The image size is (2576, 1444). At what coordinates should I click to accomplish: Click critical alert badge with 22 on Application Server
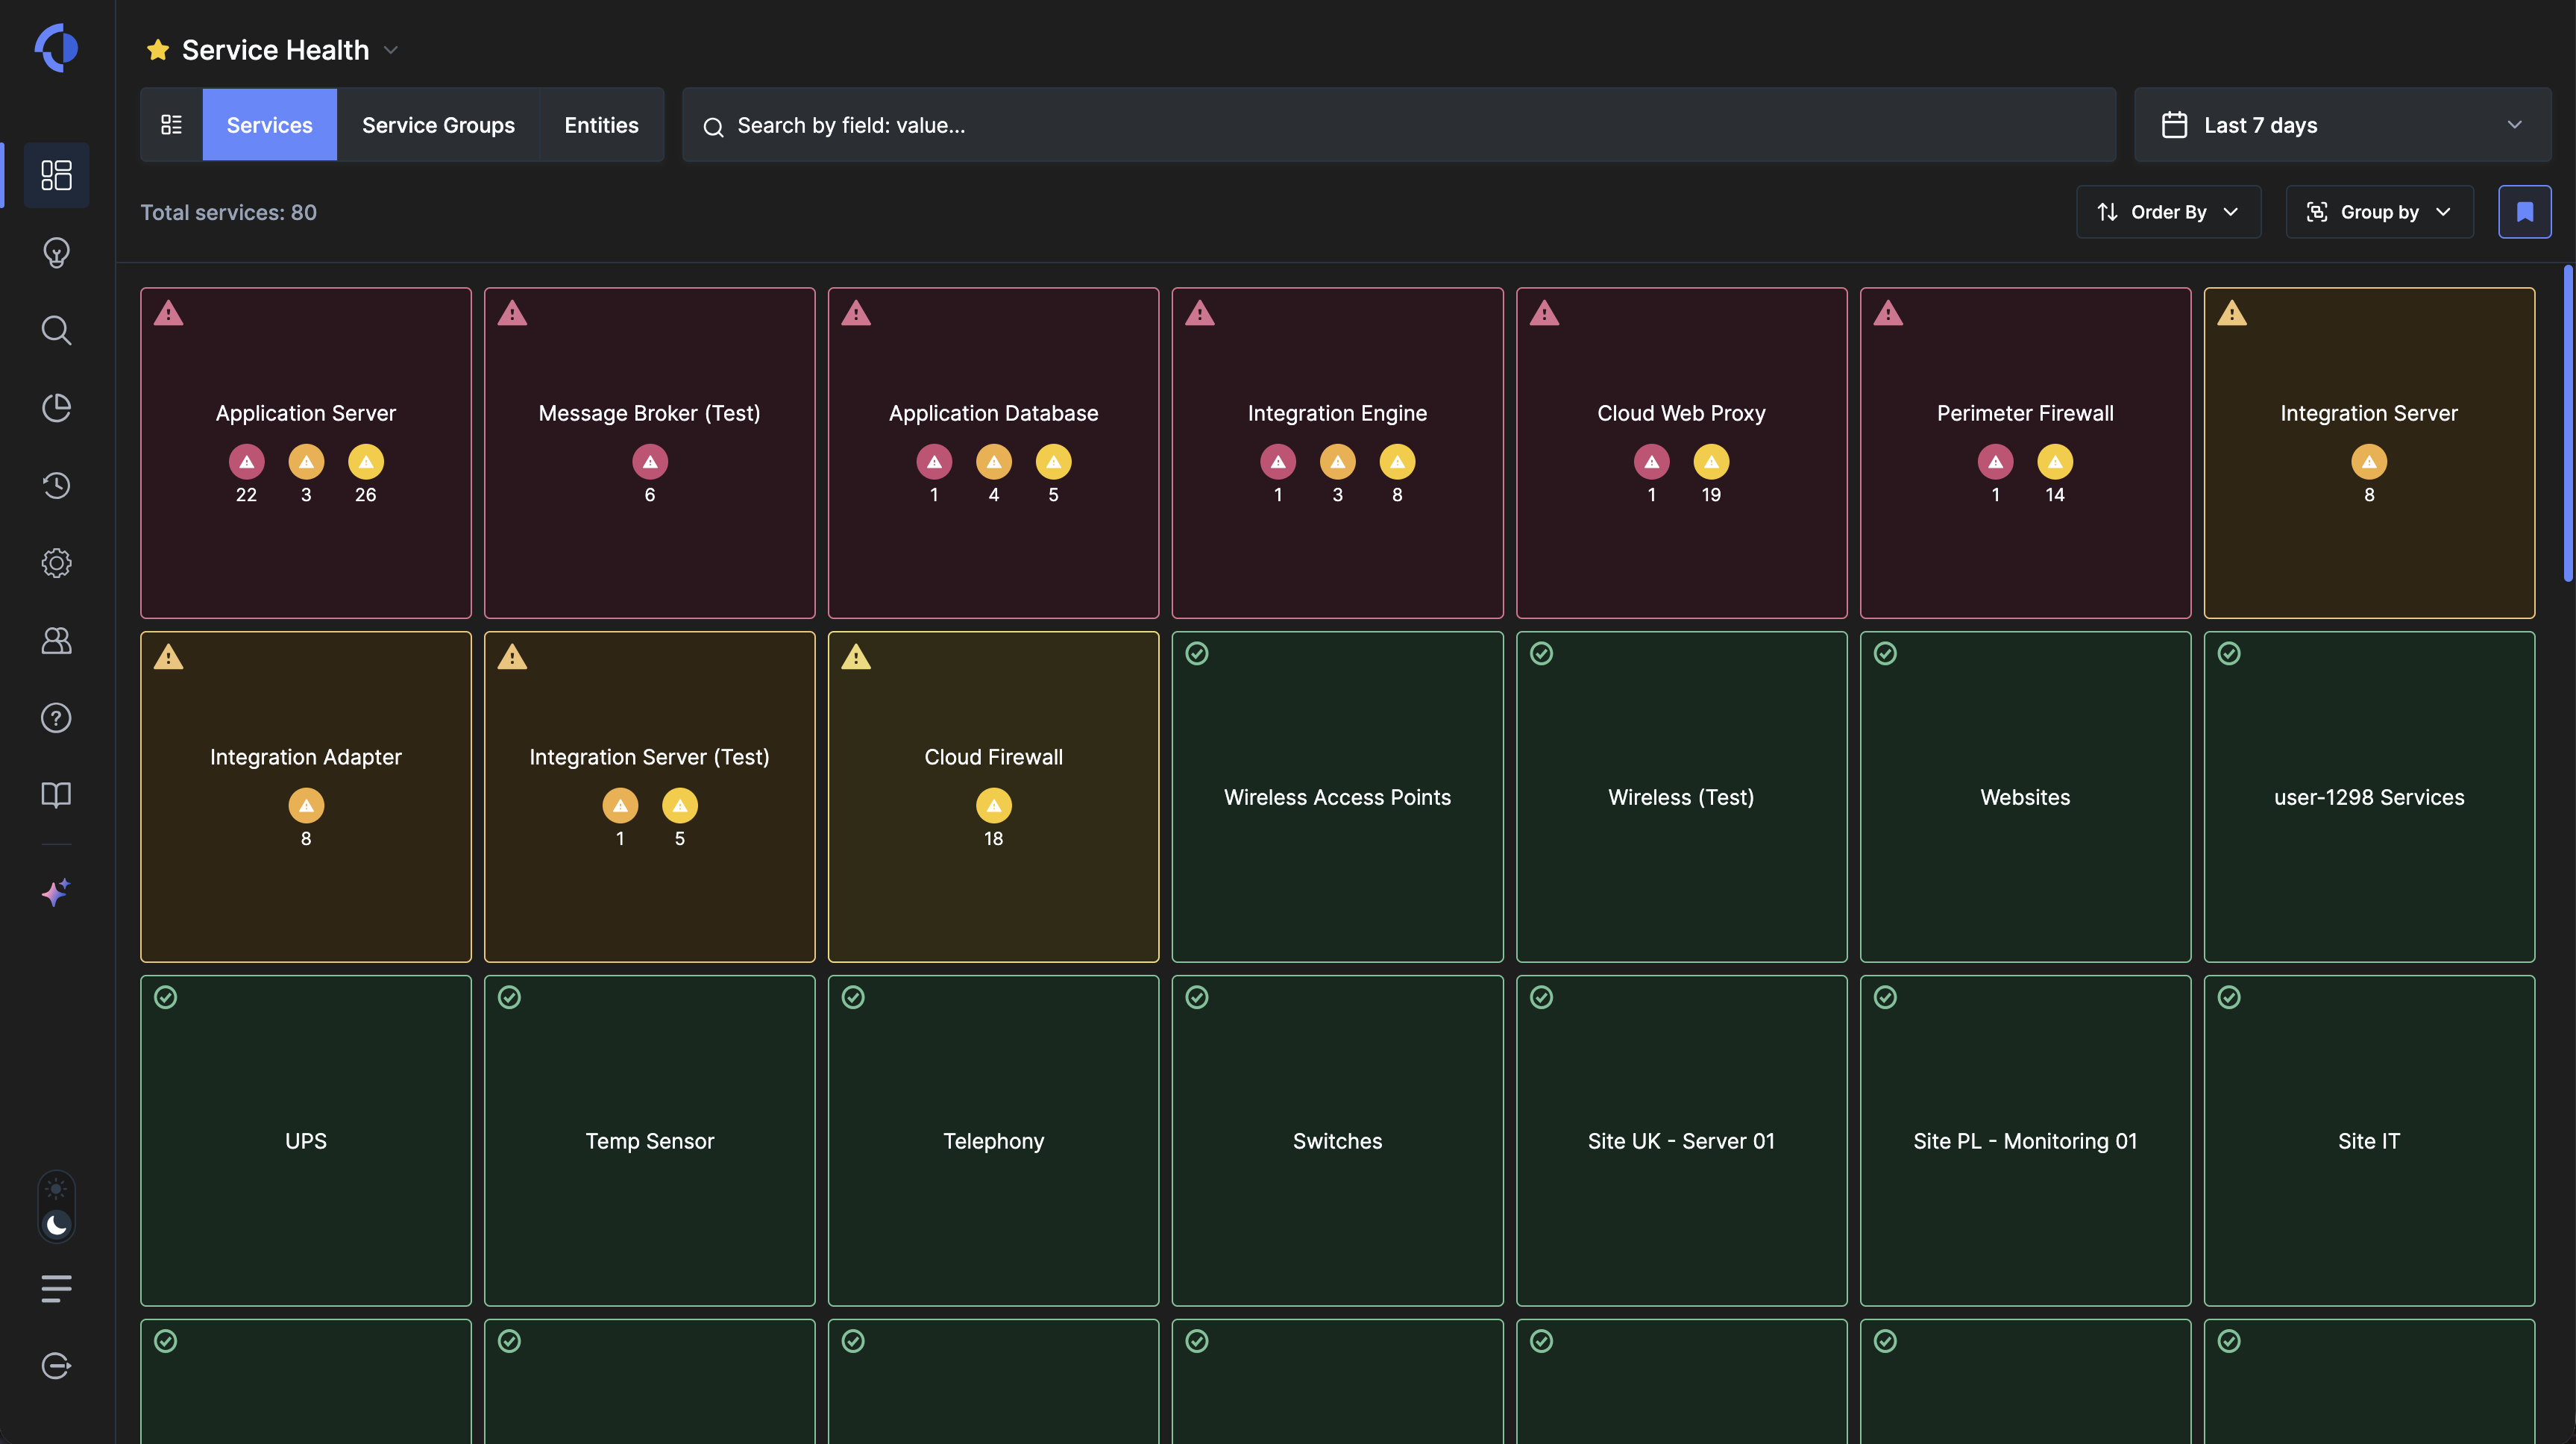click(x=246, y=462)
